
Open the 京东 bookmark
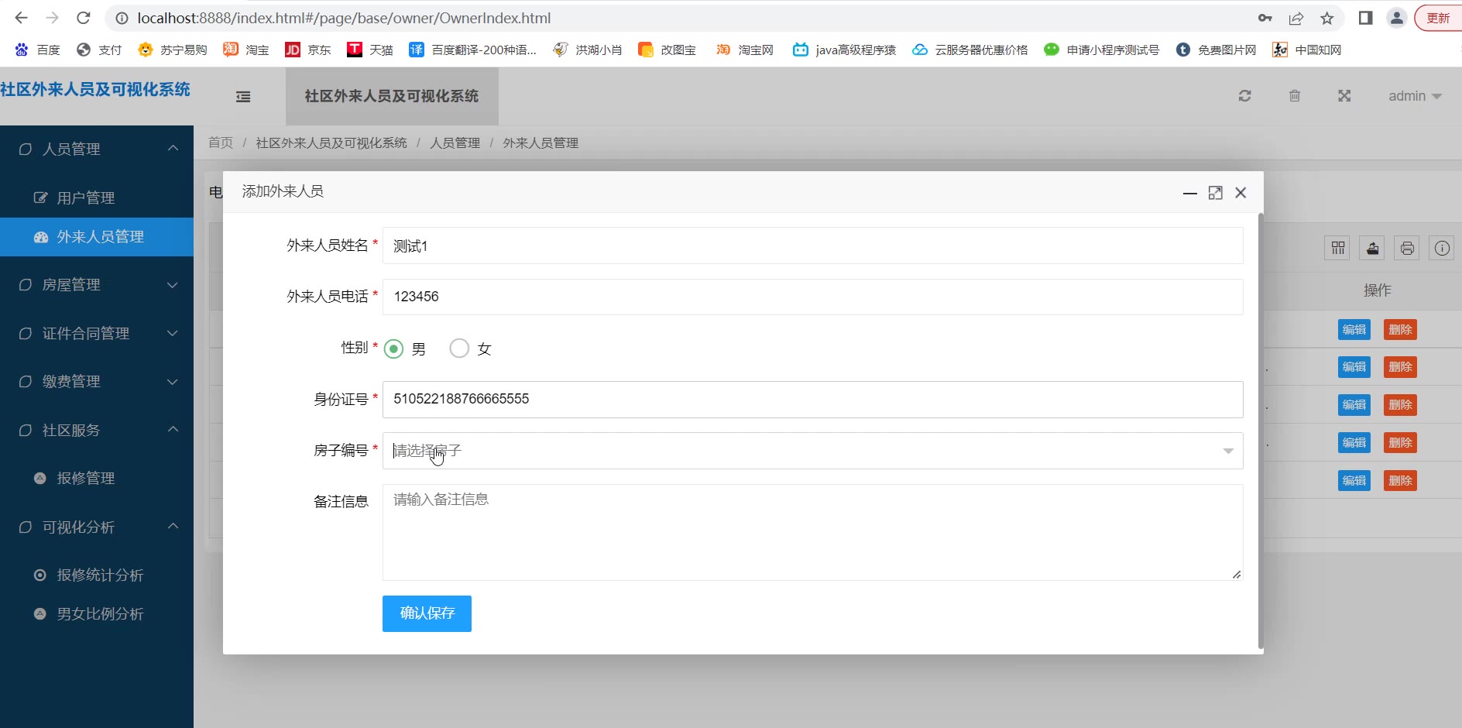pos(308,50)
